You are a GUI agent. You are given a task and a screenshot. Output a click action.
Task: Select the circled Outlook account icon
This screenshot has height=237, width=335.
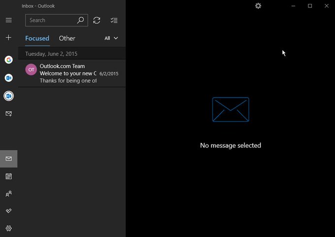pyautogui.click(x=9, y=96)
